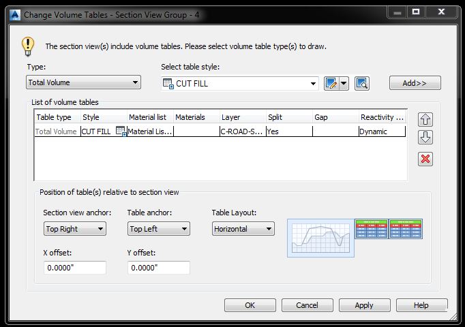
Task: Click the C-ROAD-S... layer cell
Action: (x=243, y=131)
